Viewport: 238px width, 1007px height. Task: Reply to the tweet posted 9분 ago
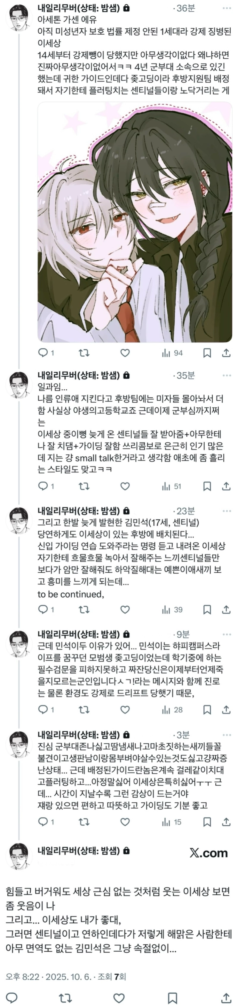[x=43, y=710]
